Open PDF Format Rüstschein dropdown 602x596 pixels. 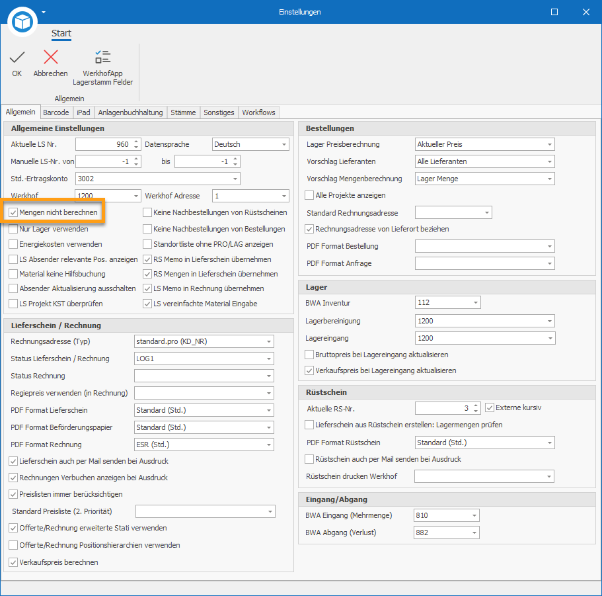point(550,443)
